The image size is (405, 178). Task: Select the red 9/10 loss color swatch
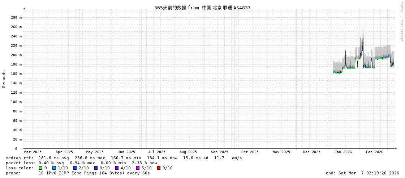pyautogui.click(x=159, y=168)
